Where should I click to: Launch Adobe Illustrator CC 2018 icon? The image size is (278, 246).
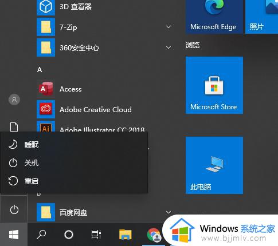click(x=46, y=126)
